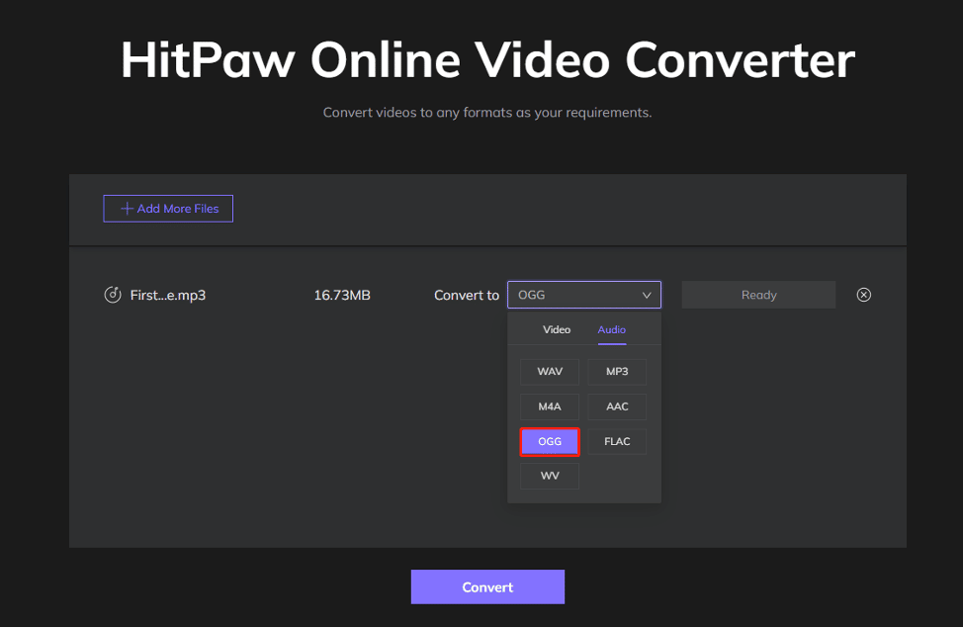Screen dimensions: 963x628
Task: Click the audio file icon beside First...e.mp3
Action: click(x=113, y=295)
